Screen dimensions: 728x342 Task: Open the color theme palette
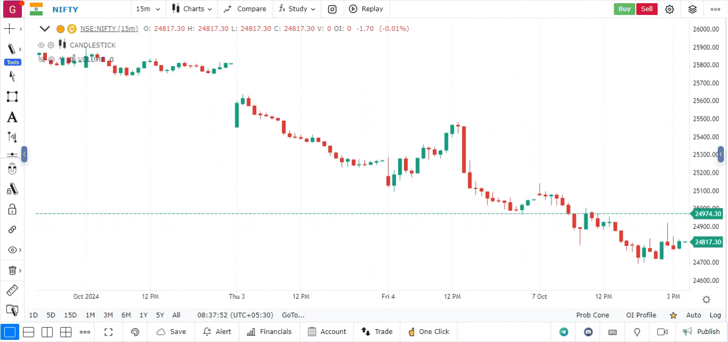click(135, 332)
